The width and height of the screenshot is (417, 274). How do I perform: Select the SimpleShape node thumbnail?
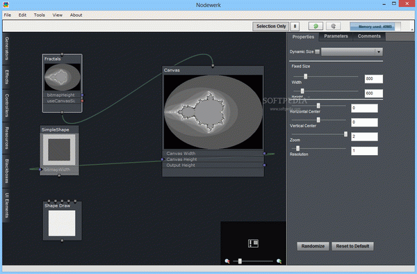pos(59,150)
